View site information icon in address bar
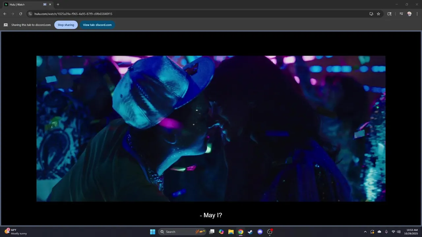 (x=30, y=14)
